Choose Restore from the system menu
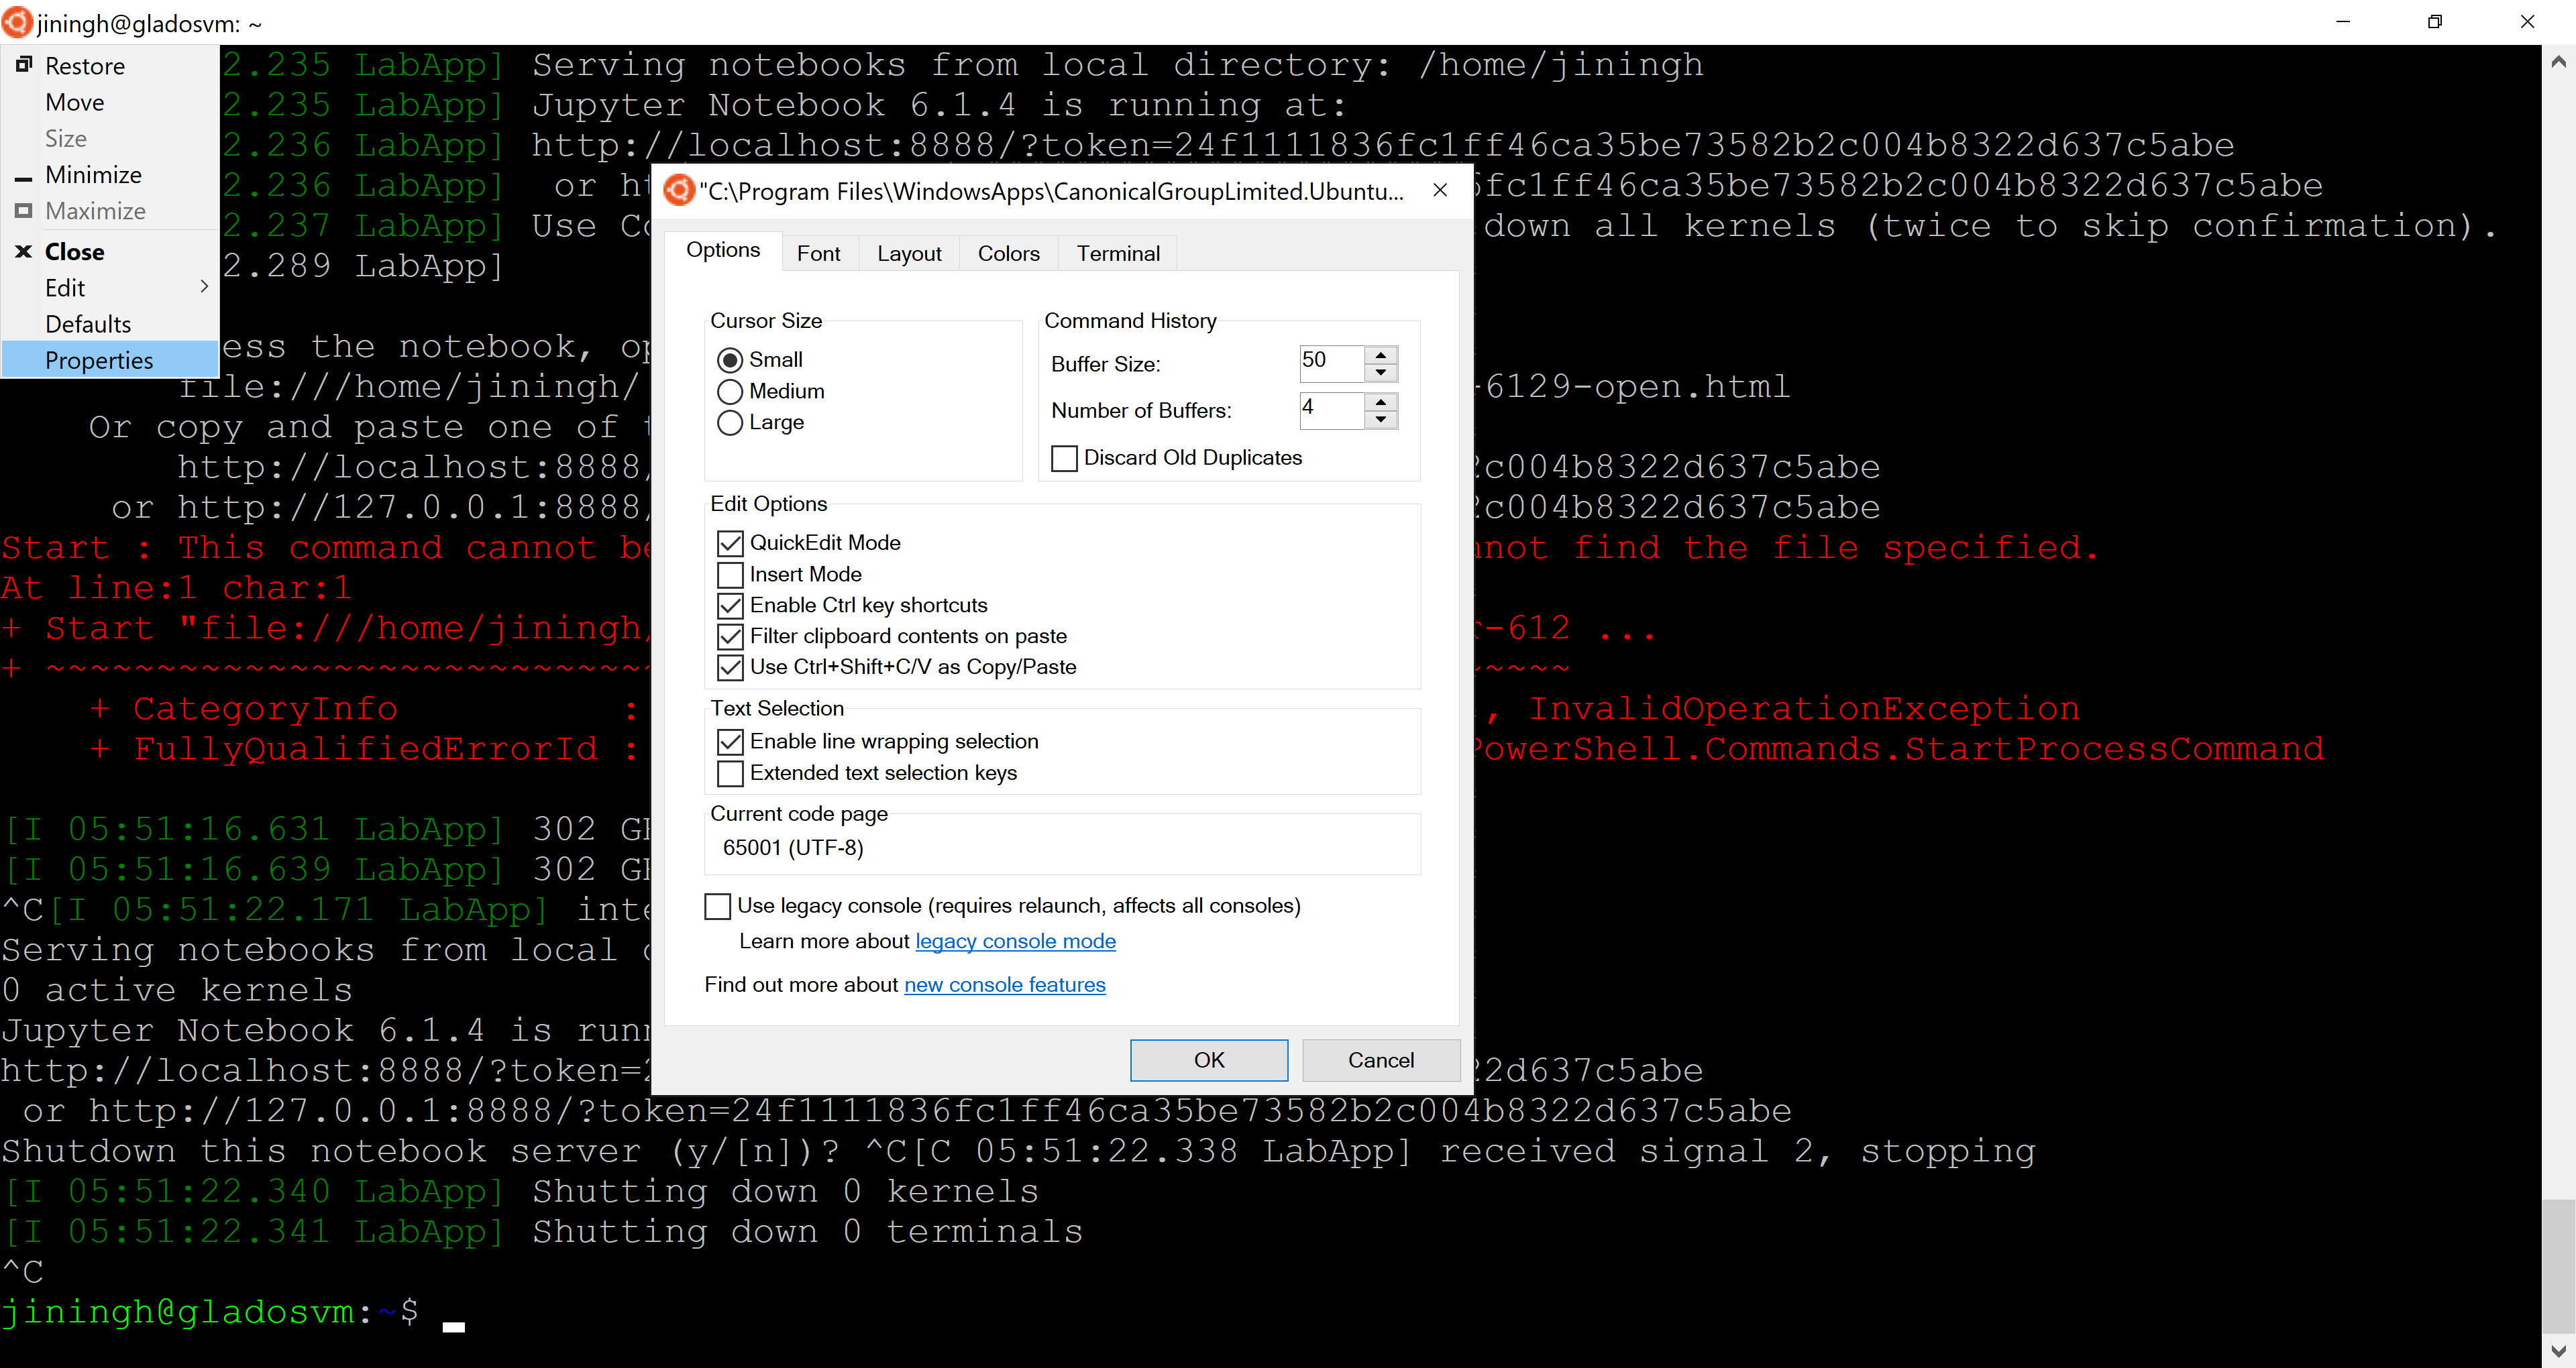 pyautogui.click(x=110, y=66)
